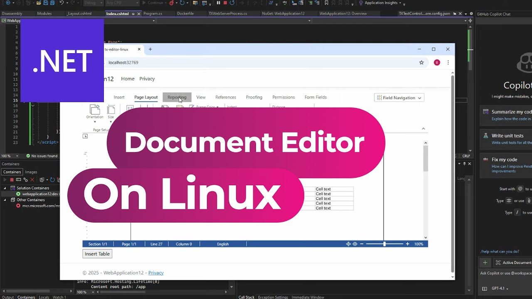Choose the Summarize my code suggestion
The width and height of the screenshot is (532, 299).
[x=506, y=115]
